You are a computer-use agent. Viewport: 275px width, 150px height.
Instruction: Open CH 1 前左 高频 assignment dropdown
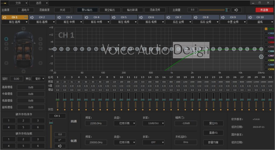(x=15, y=22)
